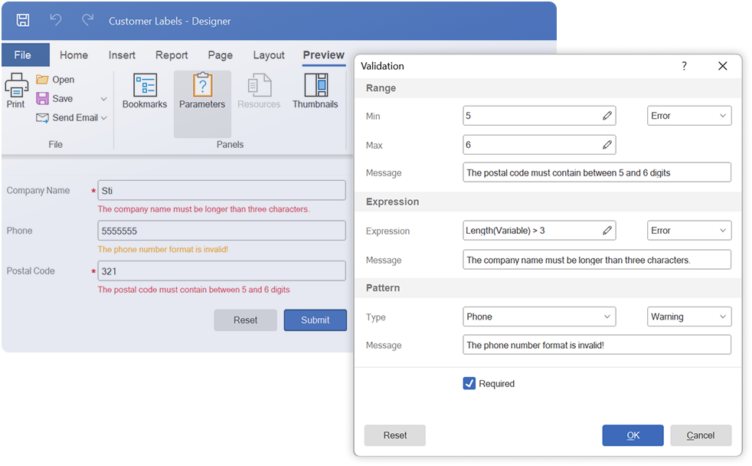752x466 pixels.
Task: Click the Undo arrow in the title bar
Action: 54,21
